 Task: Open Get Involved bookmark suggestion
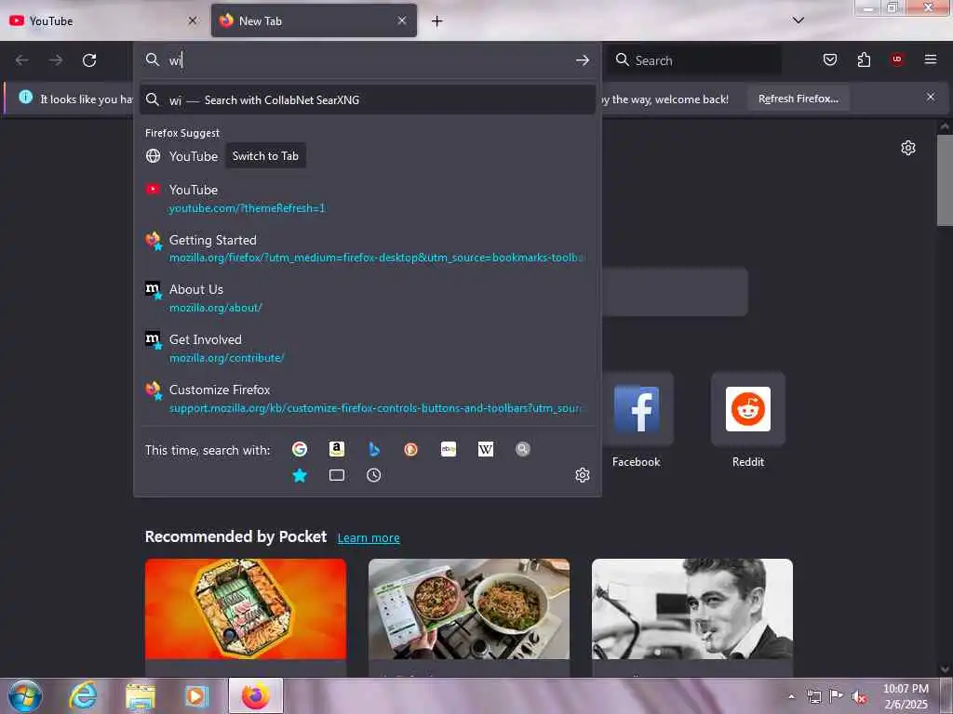[367, 349]
